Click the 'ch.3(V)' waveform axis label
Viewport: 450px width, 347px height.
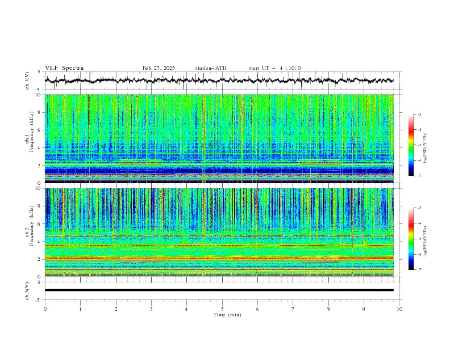[27, 291]
